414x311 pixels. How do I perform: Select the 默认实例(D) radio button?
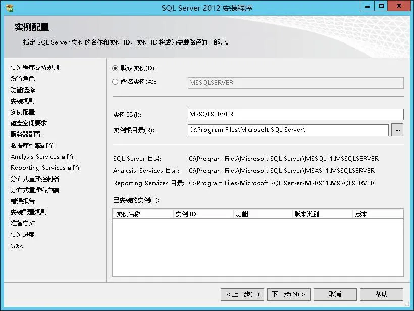click(x=115, y=68)
